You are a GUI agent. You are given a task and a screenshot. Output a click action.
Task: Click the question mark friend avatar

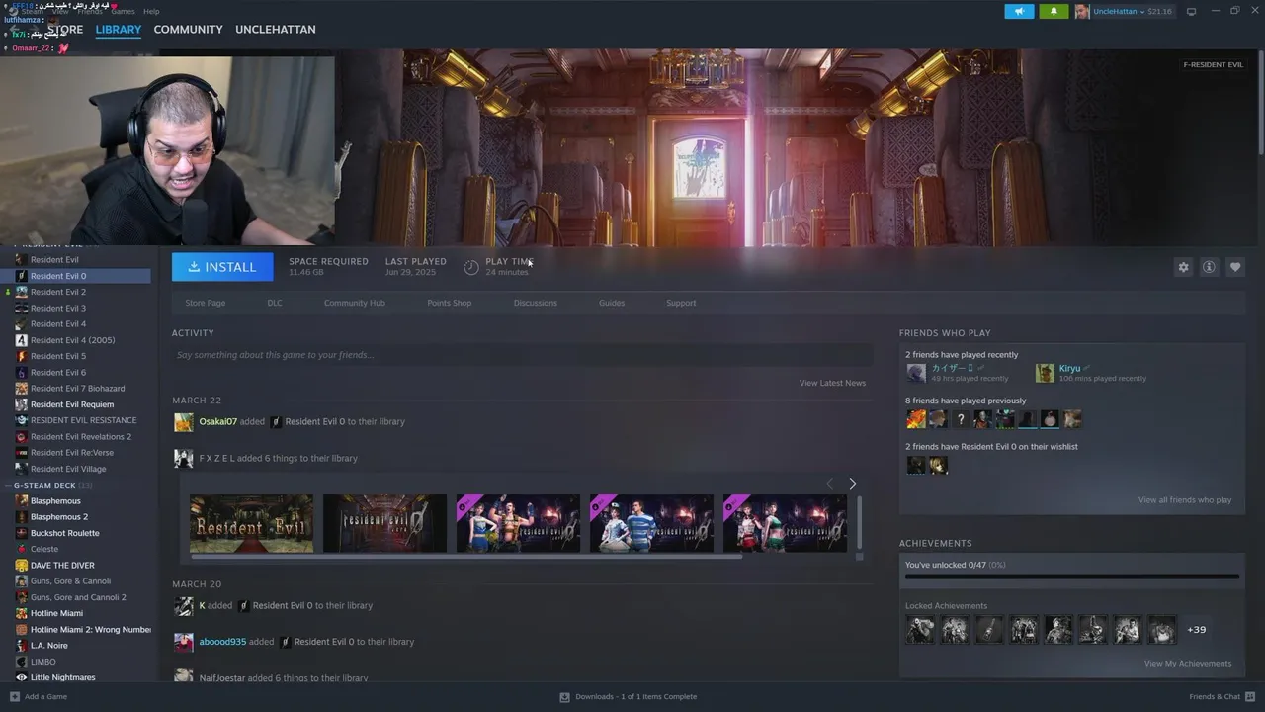coord(960,419)
